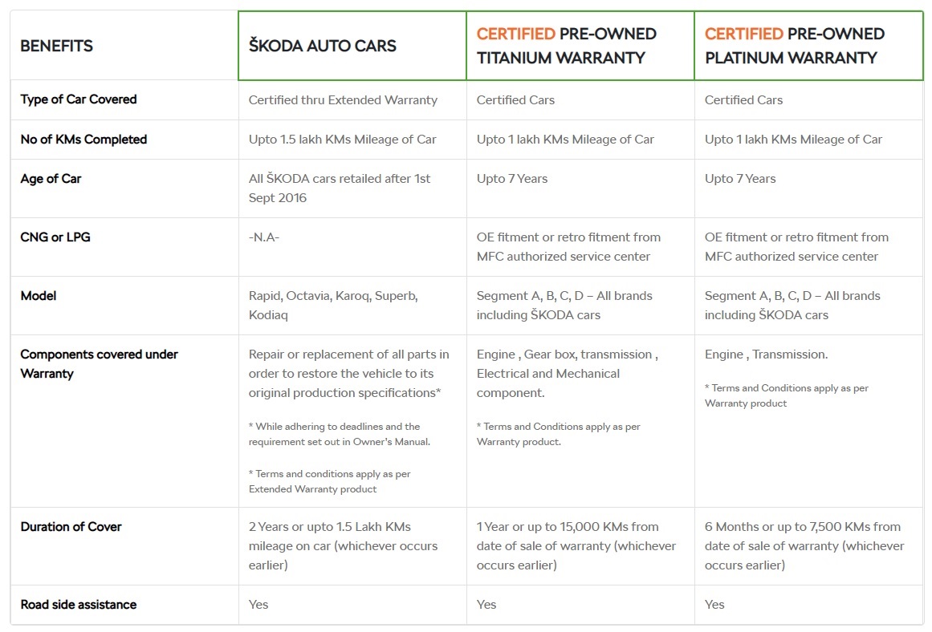Click Yes for road side assistance under Titanium
This screenshot has height=632, width=932.
[486, 604]
